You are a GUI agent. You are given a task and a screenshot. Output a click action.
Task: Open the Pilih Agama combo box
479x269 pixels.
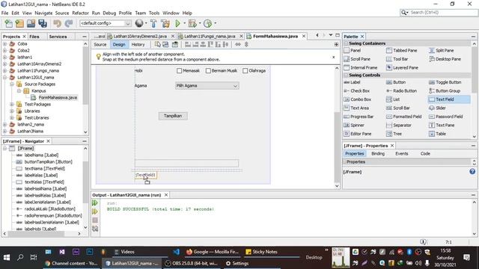coord(207,86)
